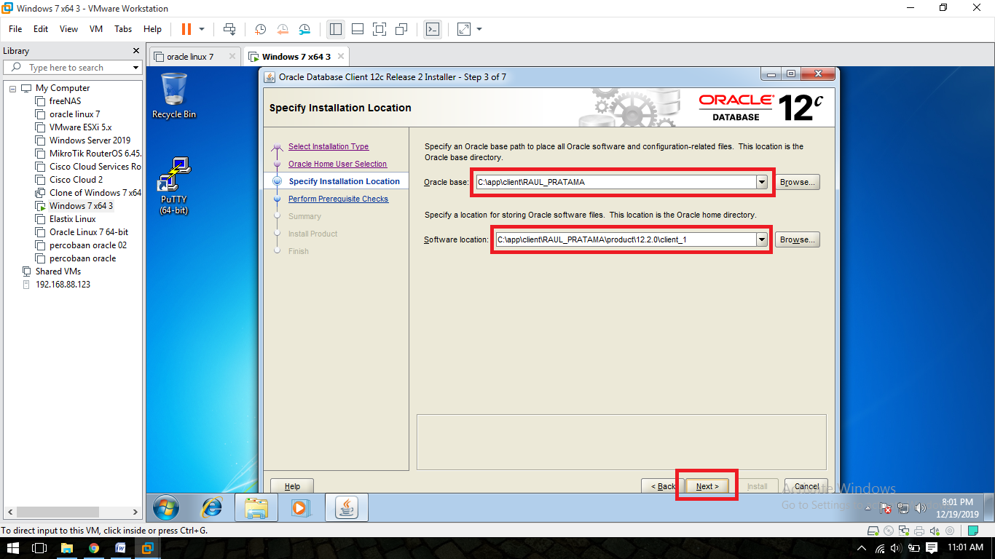995x559 pixels.
Task: Click the guest volume speaker tray icon
Action: (x=920, y=508)
